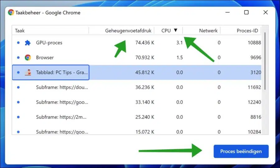280x168 pixels.
Task: Click process ID 10284
Action: [254, 132]
